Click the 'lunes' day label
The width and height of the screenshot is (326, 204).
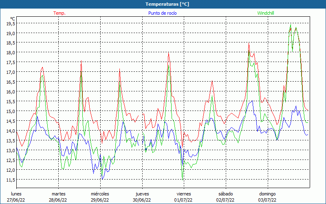16,194
